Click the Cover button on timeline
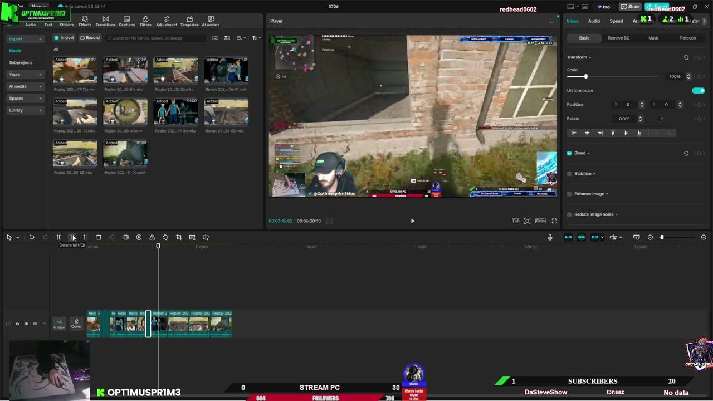Screen dimensions: 713x401 coord(76,324)
